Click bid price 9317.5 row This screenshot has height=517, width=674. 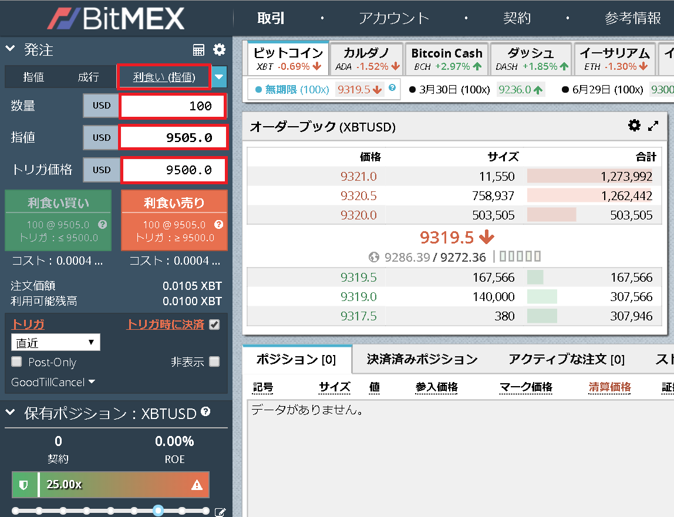pyautogui.click(x=454, y=316)
